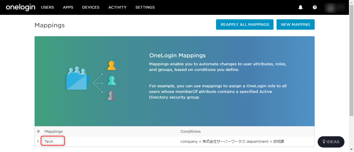Click the scrollbar up arrow
This screenshot has width=354, height=152.
[352, 2]
